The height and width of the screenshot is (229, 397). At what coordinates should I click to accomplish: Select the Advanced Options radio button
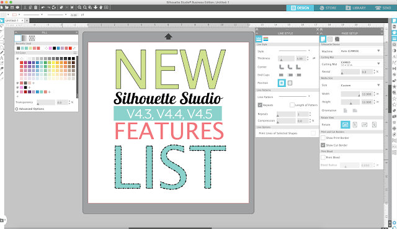(17, 109)
